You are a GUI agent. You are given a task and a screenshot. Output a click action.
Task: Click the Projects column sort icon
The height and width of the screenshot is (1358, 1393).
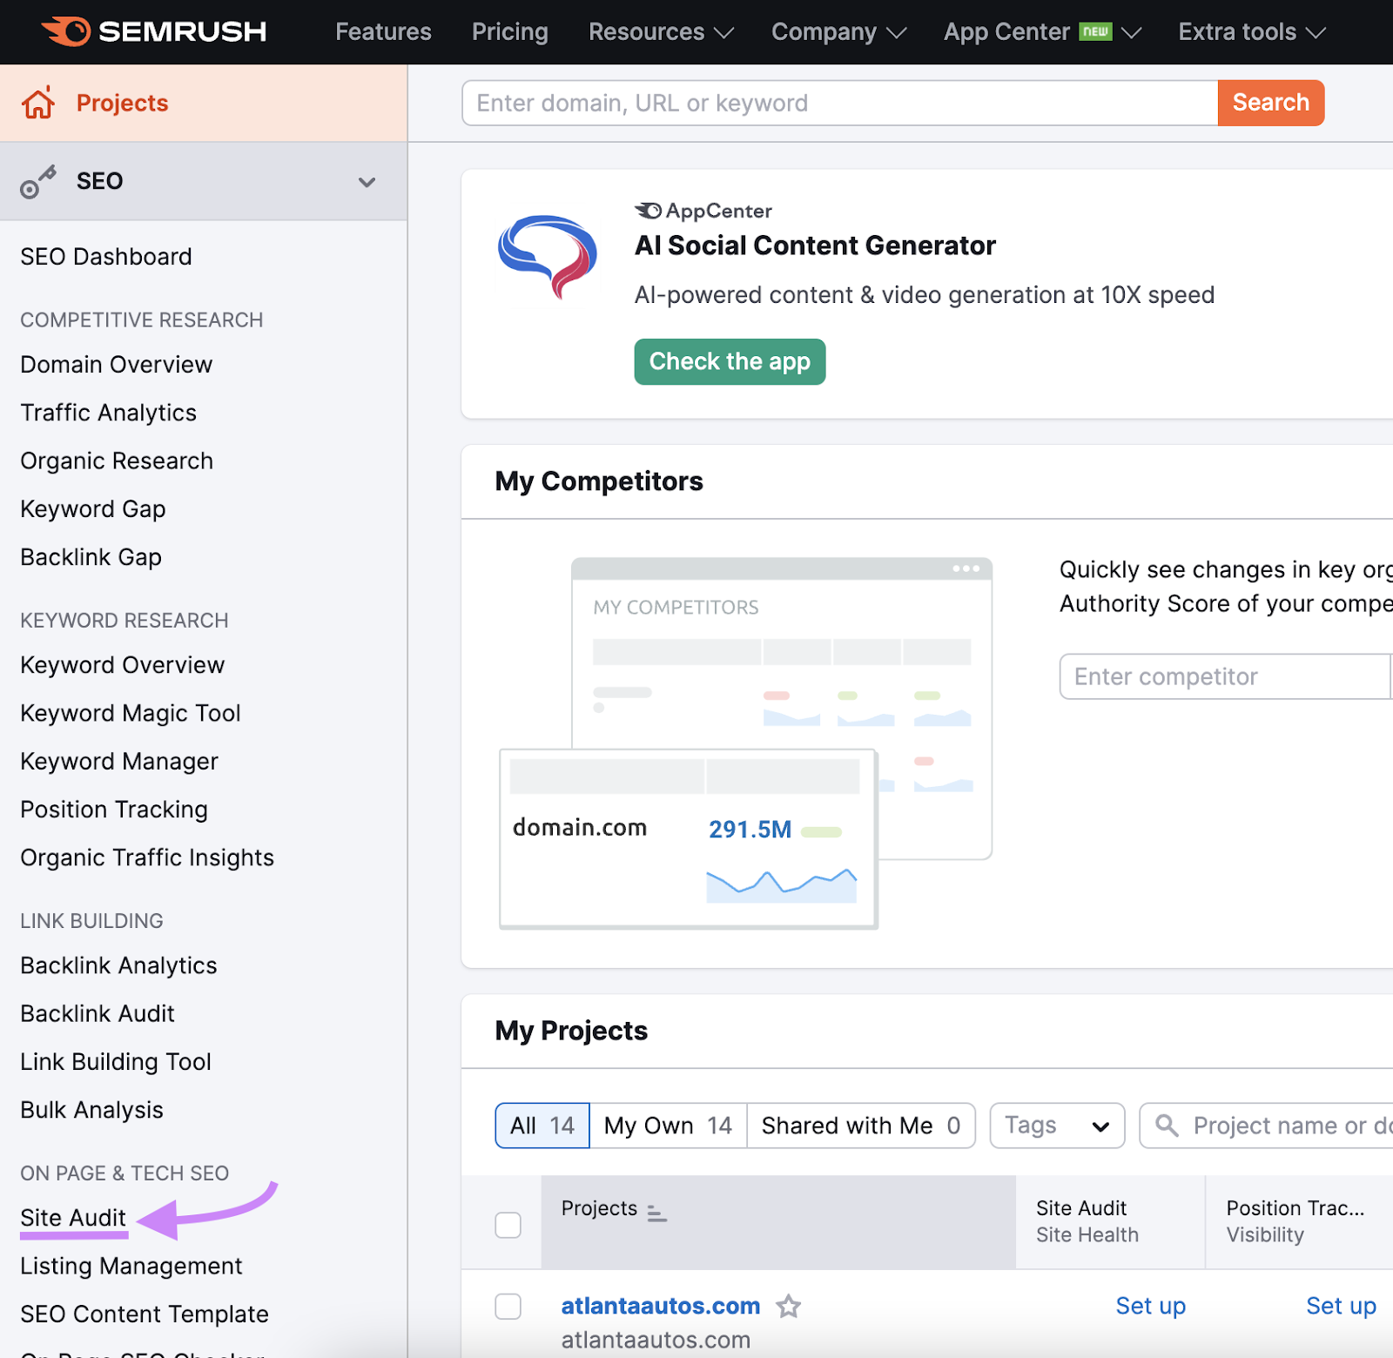(x=657, y=1213)
